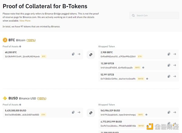This screenshot has height=133, width=182.
Task: Click info icon on 543,906,029 BUSD BEP2 row
Action: point(147,115)
